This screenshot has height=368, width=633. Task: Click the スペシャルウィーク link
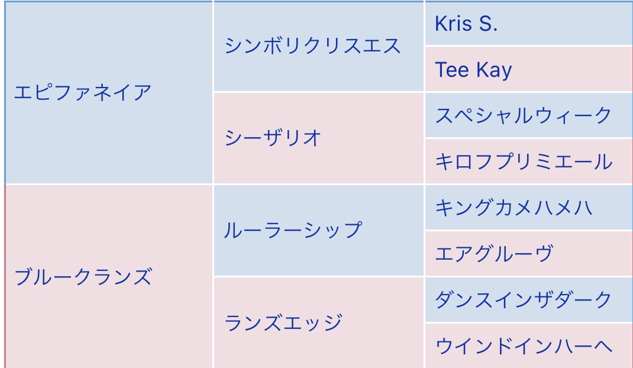tap(523, 115)
